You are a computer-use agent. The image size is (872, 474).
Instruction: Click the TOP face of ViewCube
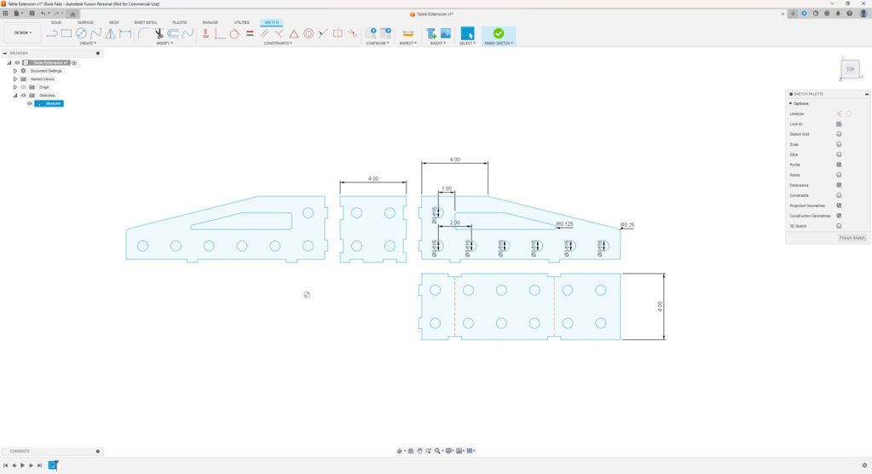[851, 69]
